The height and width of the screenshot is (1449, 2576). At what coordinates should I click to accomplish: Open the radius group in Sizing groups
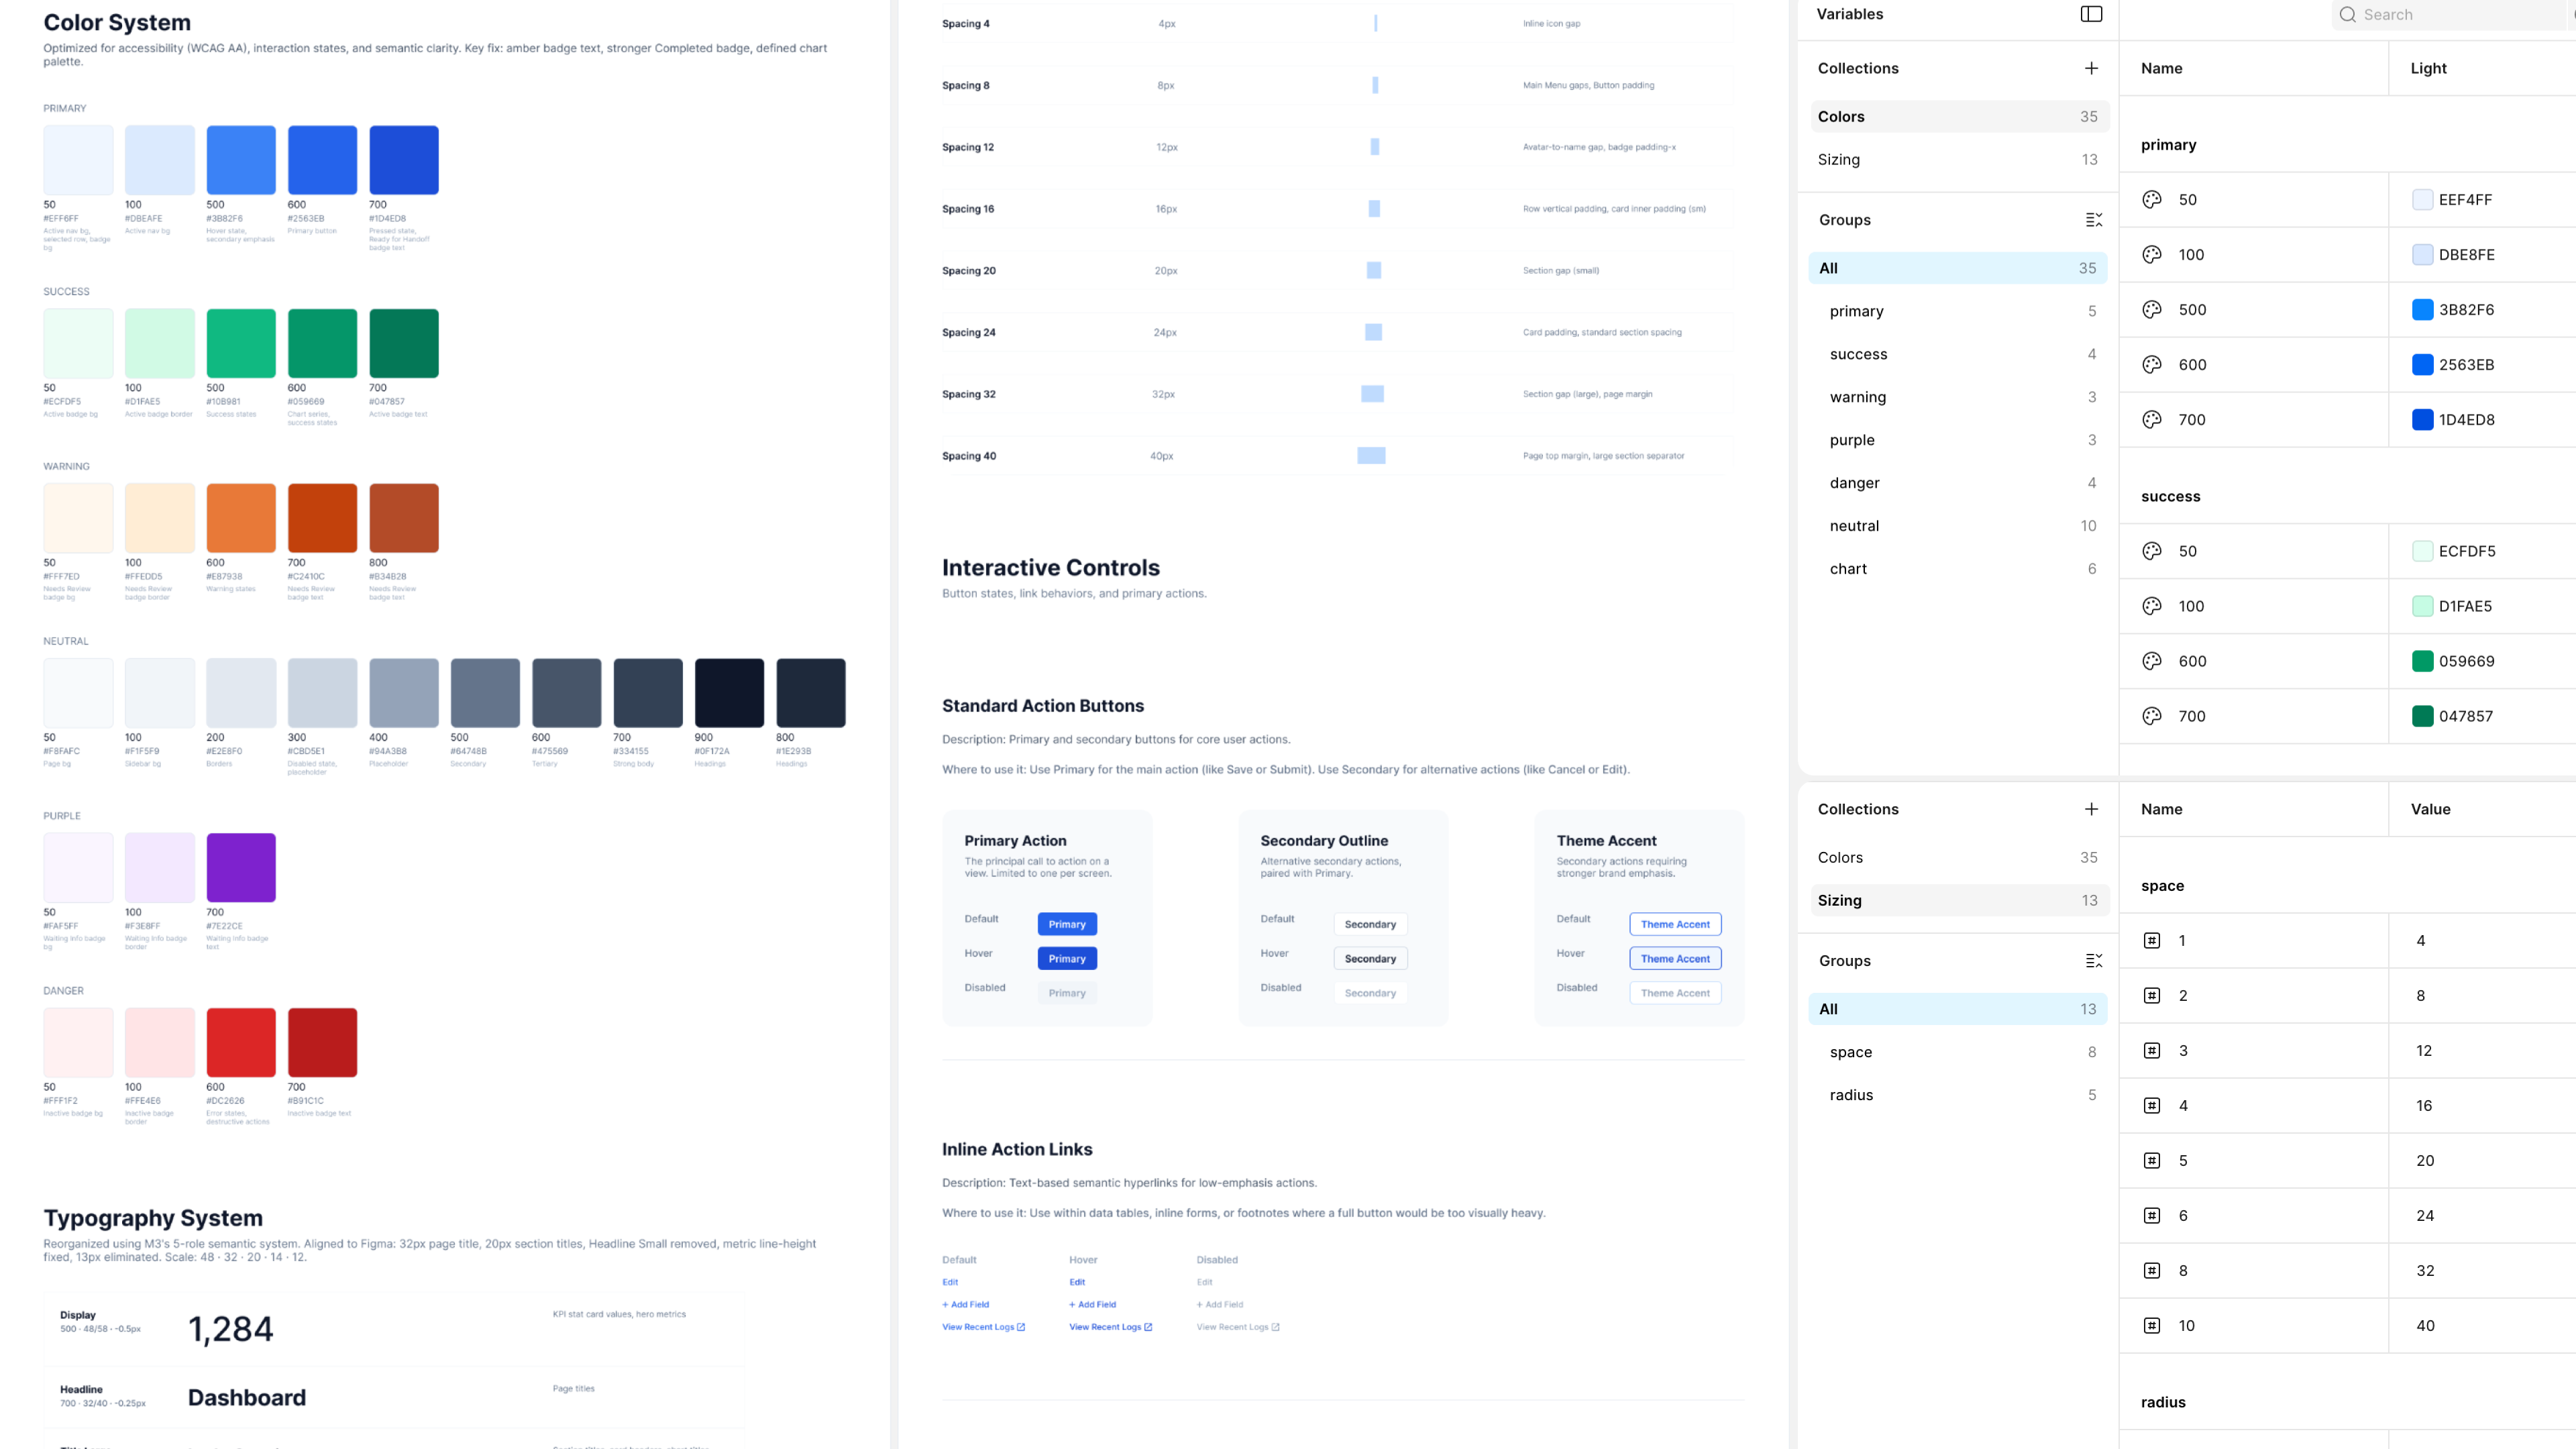pyautogui.click(x=1958, y=1095)
